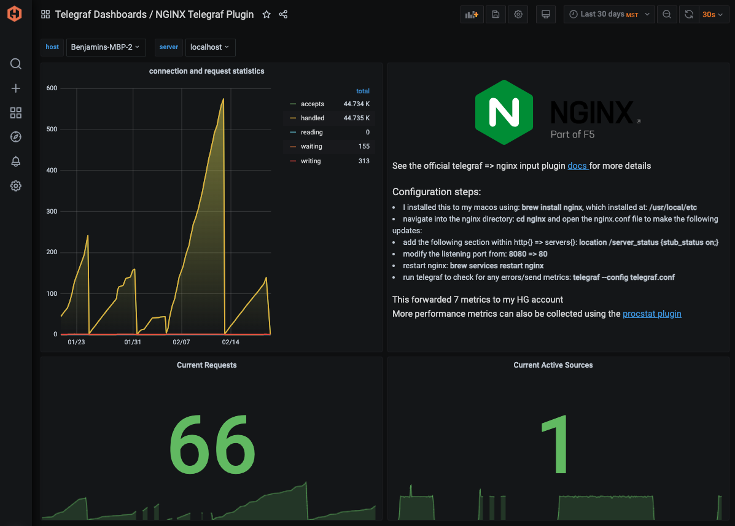Click the 01/23 date on chart axis
Viewport: 735px width, 526px height.
coord(76,342)
